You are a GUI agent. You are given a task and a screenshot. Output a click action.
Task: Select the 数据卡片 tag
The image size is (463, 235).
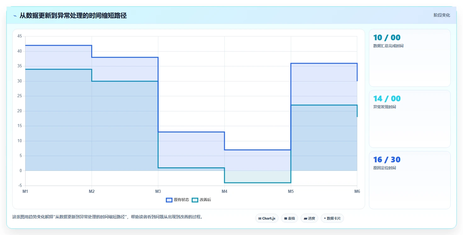coord(332,218)
